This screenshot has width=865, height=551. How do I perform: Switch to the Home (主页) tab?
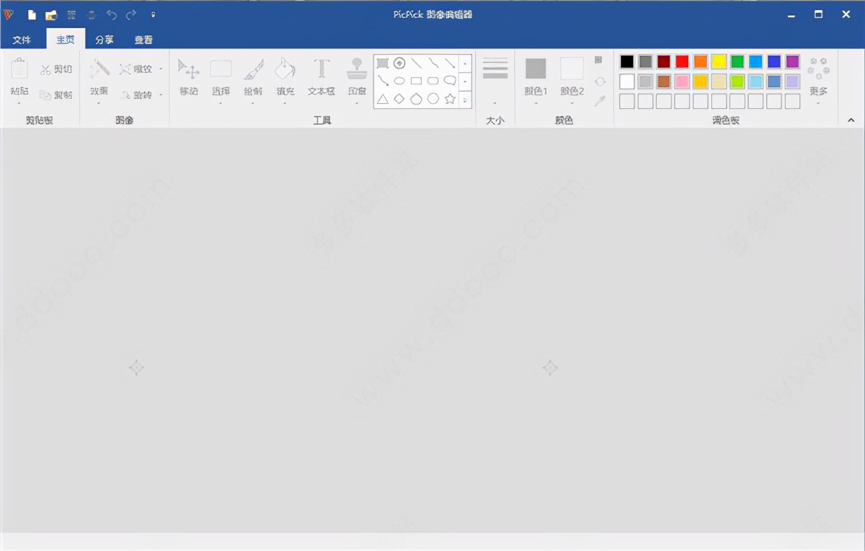coord(66,40)
